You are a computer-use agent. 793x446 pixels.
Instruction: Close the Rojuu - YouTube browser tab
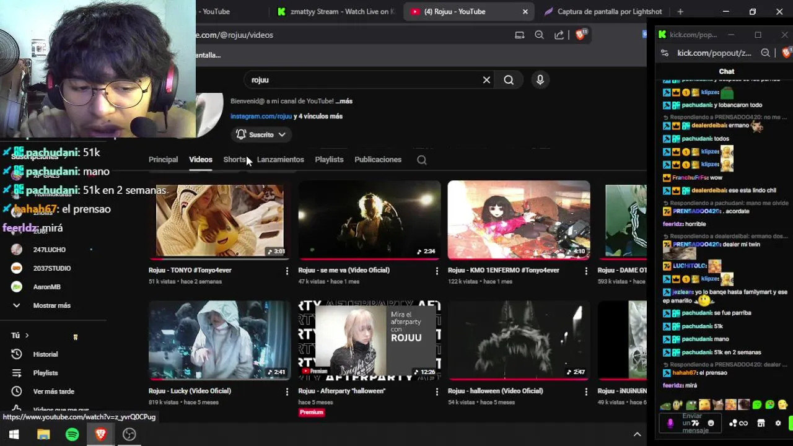(x=525, y=12)
